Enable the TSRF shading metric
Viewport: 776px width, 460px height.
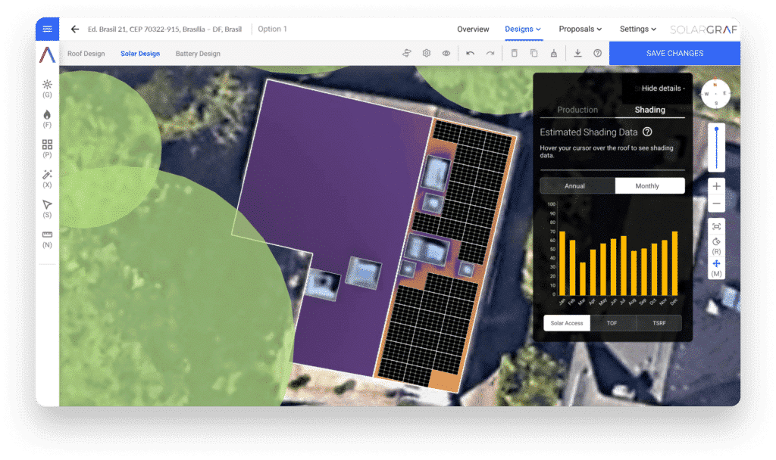coord(659,322)
